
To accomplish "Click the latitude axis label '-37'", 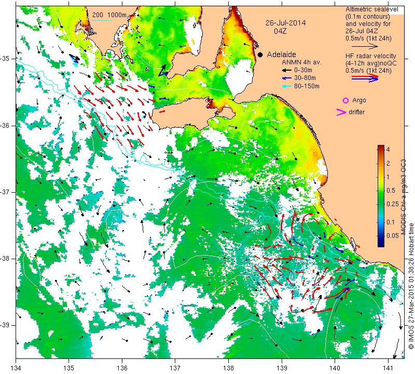I will coord(5,192).
